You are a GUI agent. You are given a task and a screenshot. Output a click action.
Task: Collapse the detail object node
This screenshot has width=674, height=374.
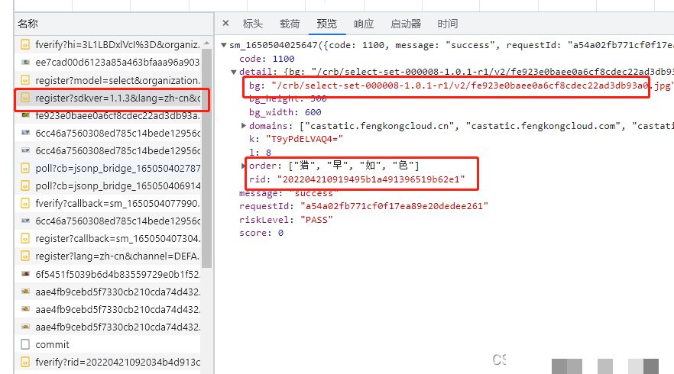click(x=233, y=73)
